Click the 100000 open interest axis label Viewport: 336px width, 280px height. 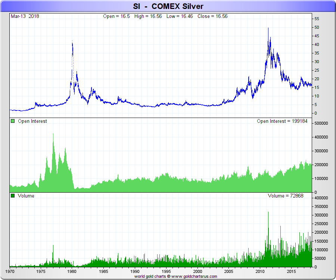321,178
